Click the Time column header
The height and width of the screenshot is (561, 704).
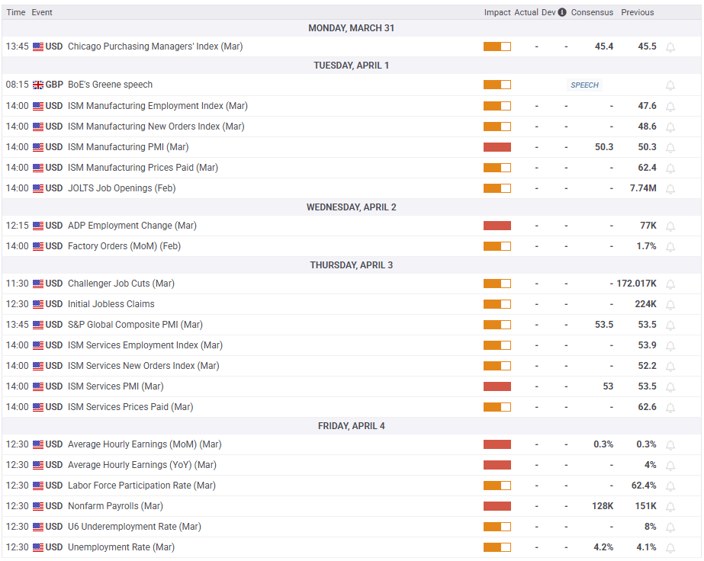[x=16, y=12]
